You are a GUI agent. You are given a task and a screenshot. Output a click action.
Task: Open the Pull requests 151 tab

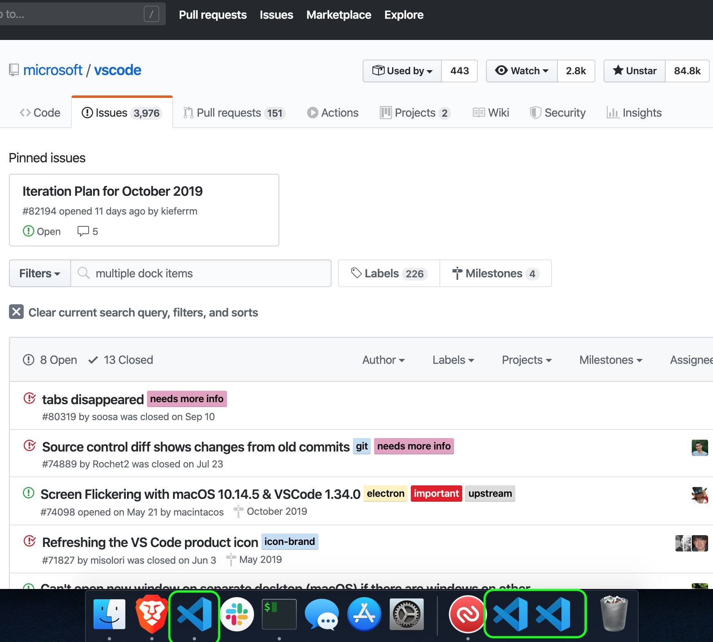coord(234,113)
